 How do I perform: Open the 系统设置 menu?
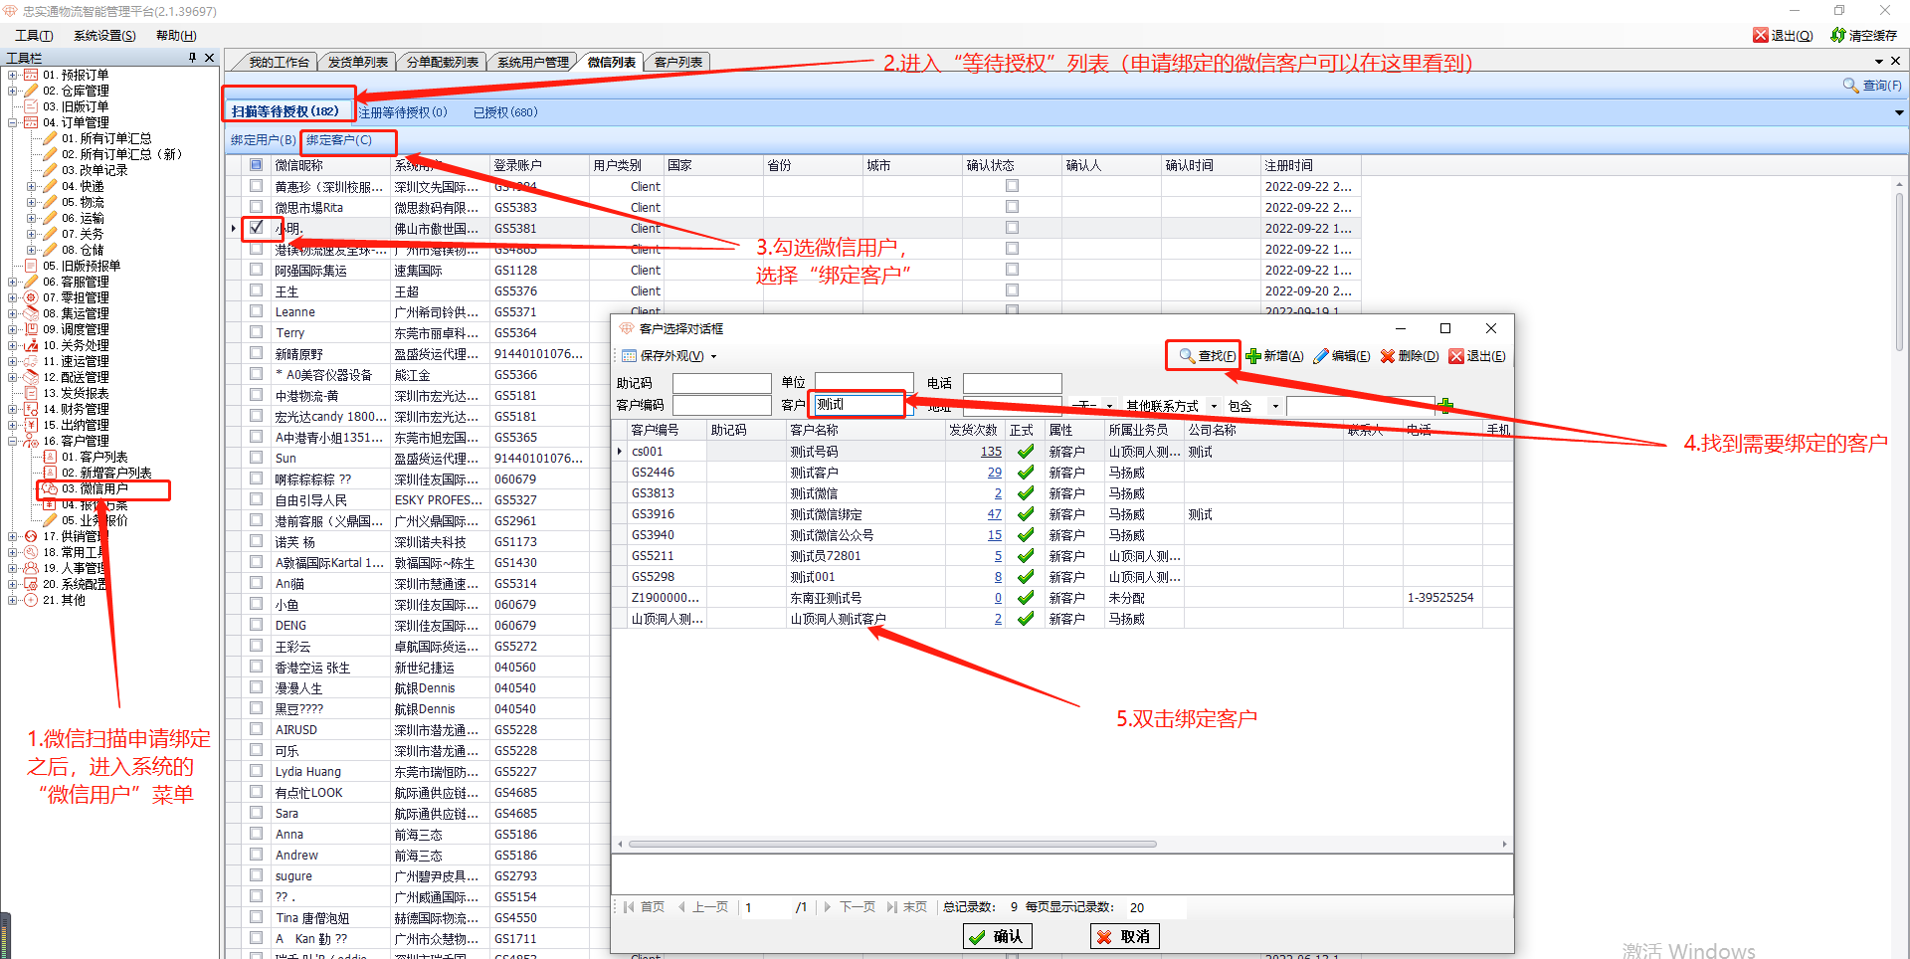coord(104,36)
